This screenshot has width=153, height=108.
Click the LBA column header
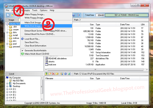144,24
